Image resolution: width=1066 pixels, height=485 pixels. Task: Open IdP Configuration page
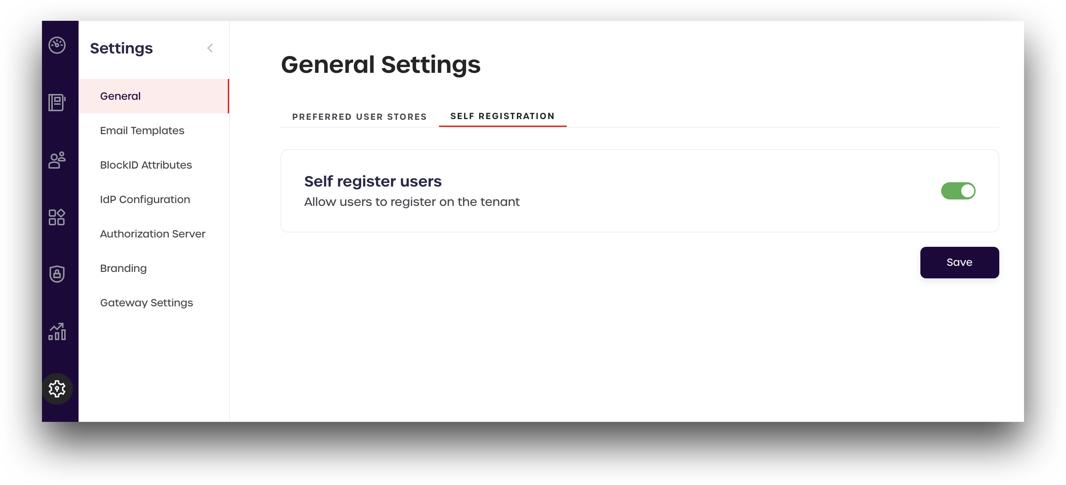(x=145, y=199)
